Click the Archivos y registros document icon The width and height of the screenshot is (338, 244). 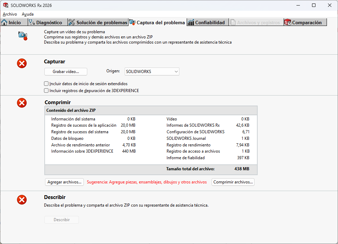pyautogui.click(x=233, y=22)
